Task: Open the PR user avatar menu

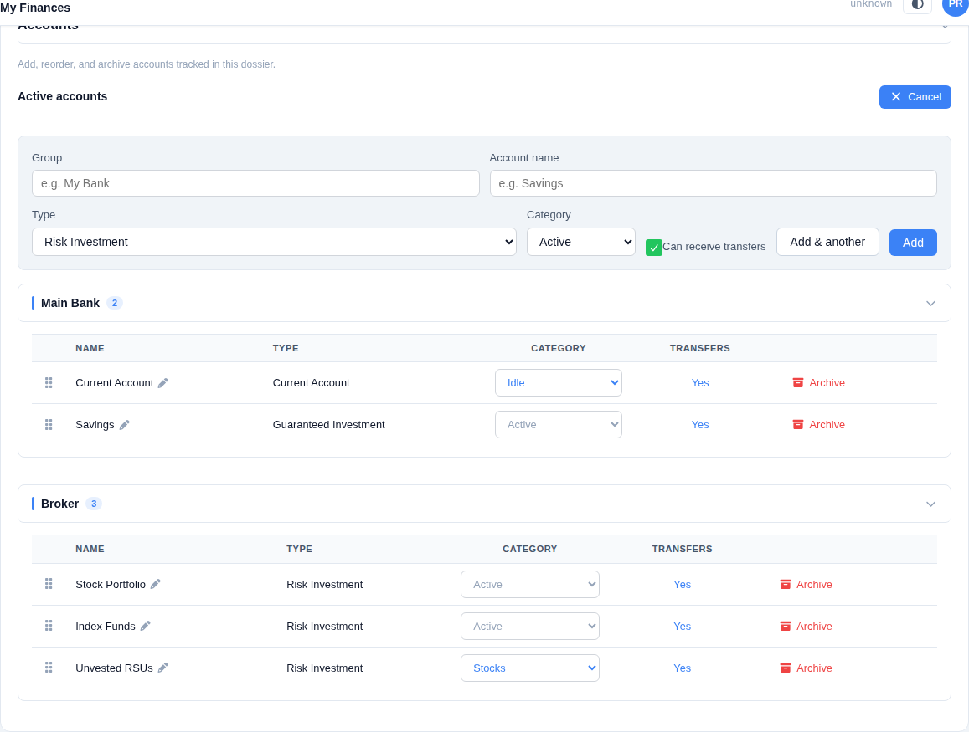Action: (956, 5)
